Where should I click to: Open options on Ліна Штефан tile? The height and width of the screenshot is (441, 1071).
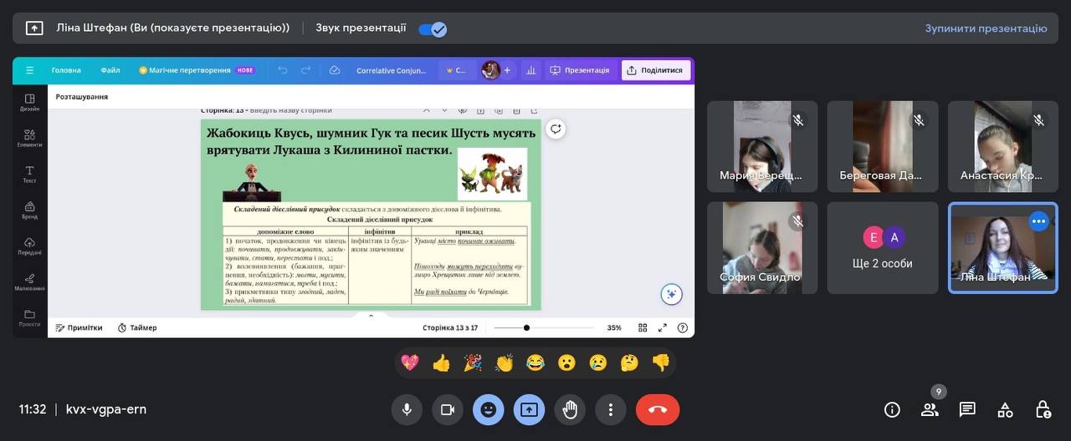pyautogui.click(x=1038, y=221)
